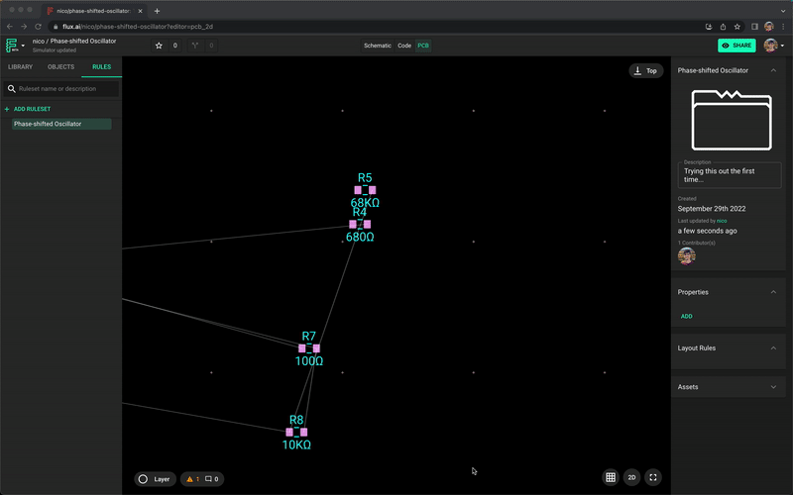
Task: Open the warnings indicator in bottom bar
Action: coord(192,479)
